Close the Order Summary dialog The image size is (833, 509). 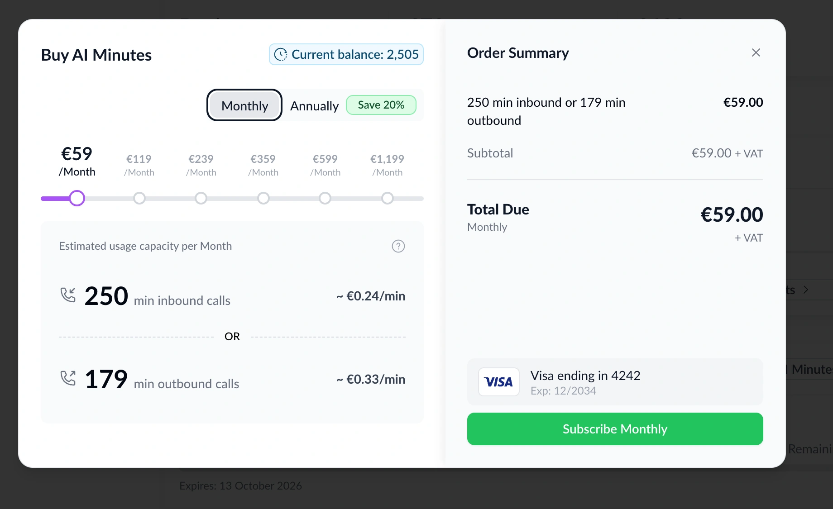point(756,52)
